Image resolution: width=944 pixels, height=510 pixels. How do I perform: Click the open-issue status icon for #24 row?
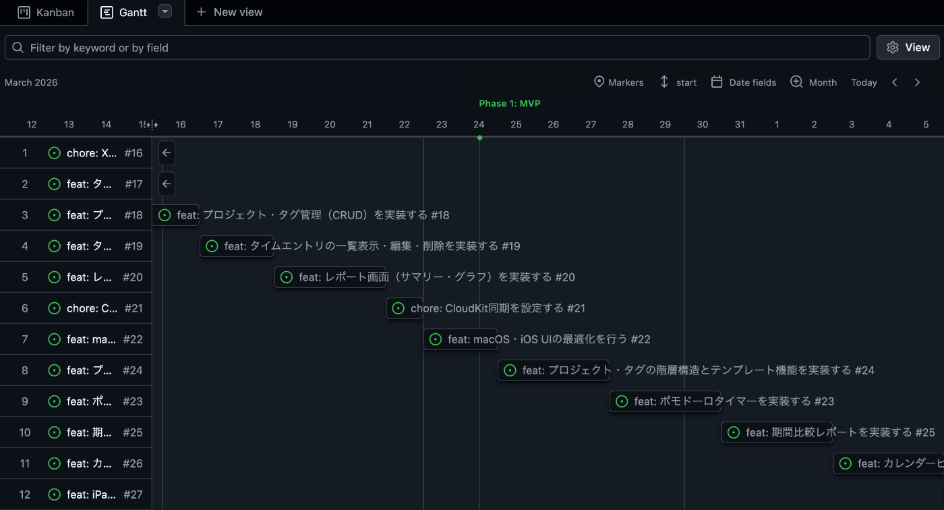(x=55, y=370)
